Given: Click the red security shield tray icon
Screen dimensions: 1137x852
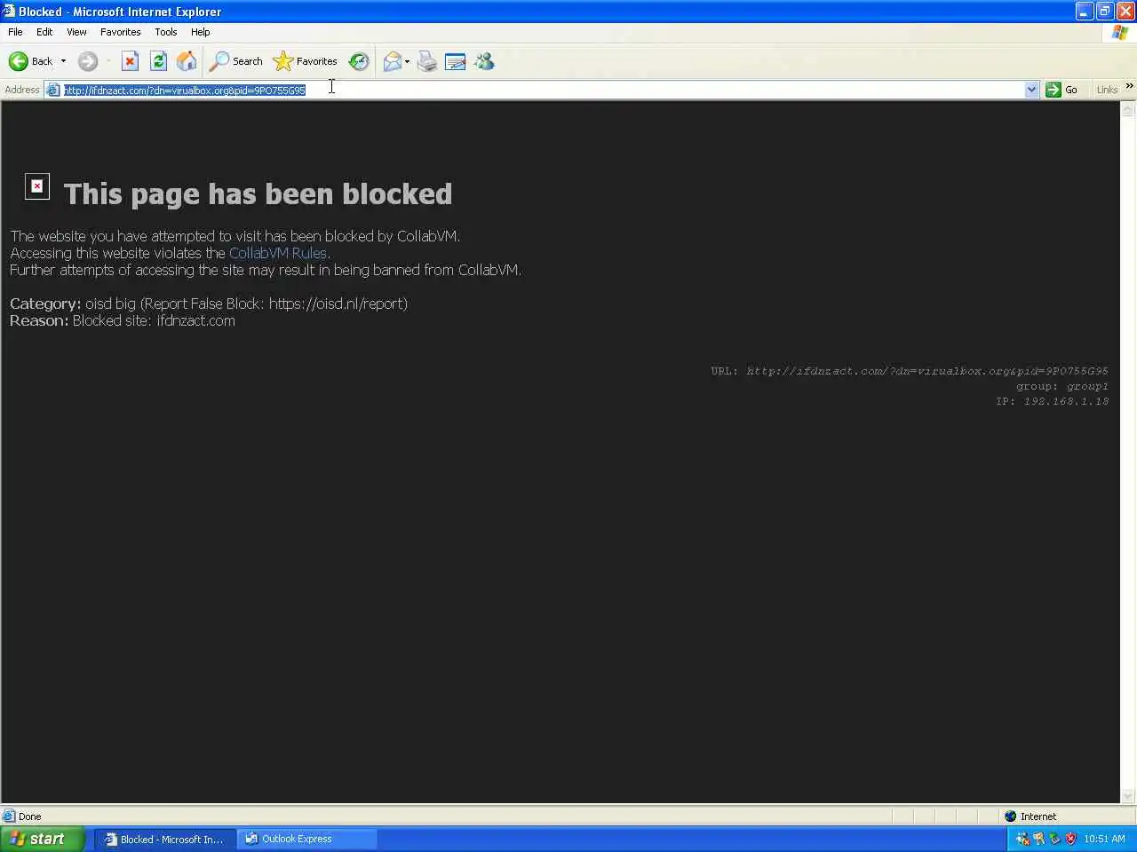Looking at the screenshot, I should coord(1070,839).
